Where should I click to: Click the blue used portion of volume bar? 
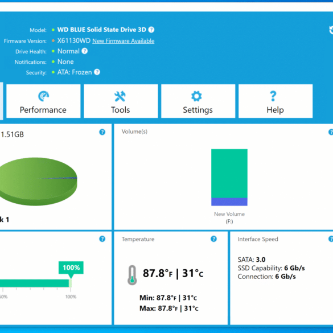pyautogui.click(x=229, y=202)
